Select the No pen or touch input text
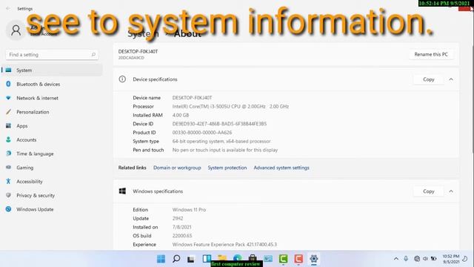Viewport: 474px width, 267px height. tap(225, 150)
